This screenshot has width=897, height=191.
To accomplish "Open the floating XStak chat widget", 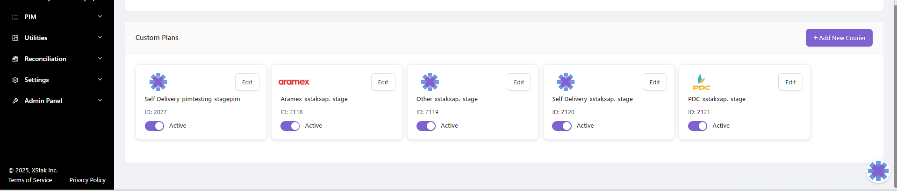I will click(x=878, y=171).
